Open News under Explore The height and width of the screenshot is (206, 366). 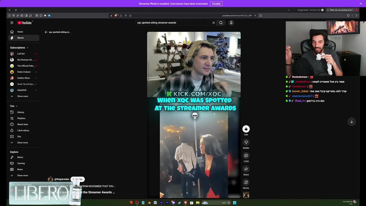(x=23, y=169)
